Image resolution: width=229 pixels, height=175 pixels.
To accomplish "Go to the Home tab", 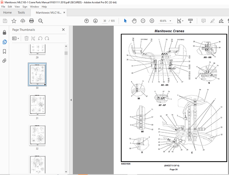I will click(7, 13).
